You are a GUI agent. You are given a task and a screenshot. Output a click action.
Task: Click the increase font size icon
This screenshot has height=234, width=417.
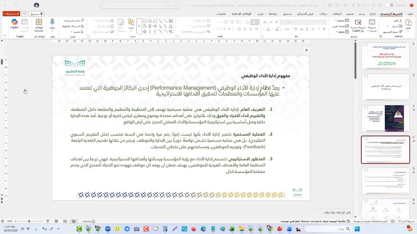click(x=277, y=22)
